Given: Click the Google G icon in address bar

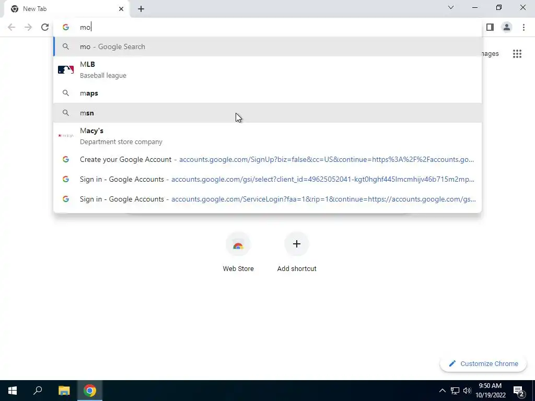Looking at the screenshot, I should click(66, 27).
